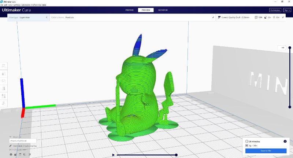Select the Support Blocker tool
The height and width of the screenshot is (158, 293).
[x=4, y=103]
